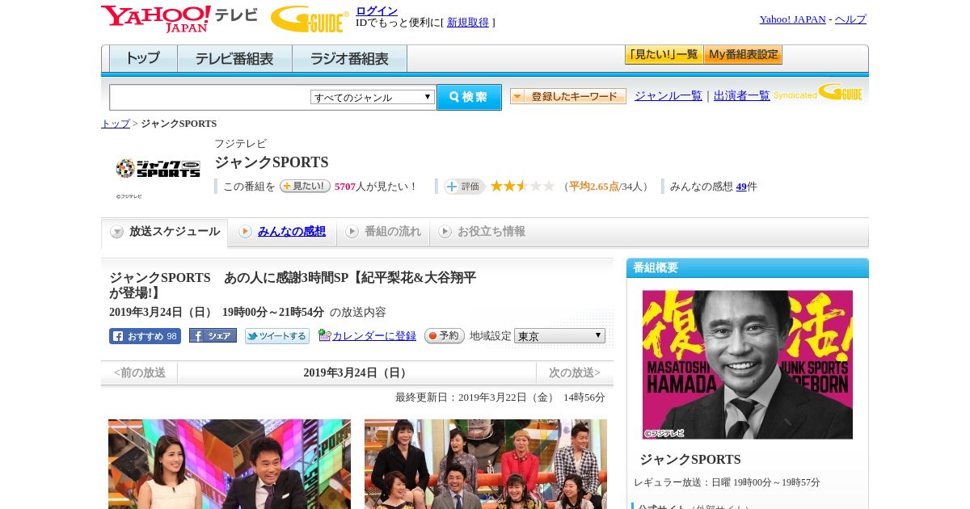Click the レギュラー放送 schedule text
The height and width of the screenshot is (509, 970).
tap(727, 482)
